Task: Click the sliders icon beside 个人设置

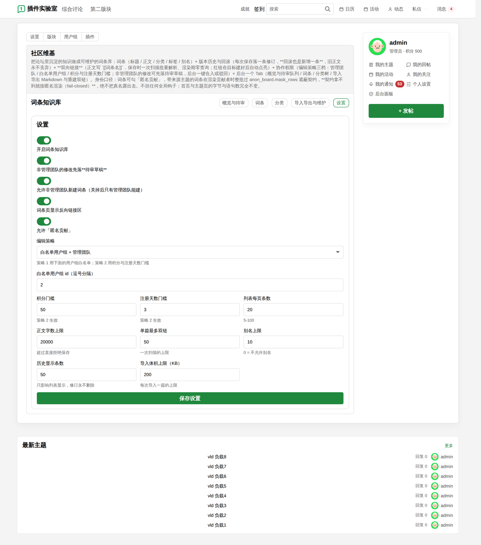Action: point(408,84)
